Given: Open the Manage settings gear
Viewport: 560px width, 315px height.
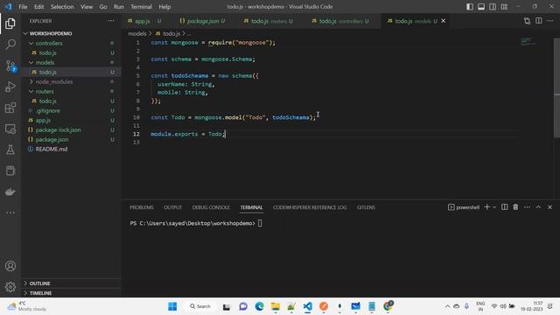Looking at the screenshot, I should (10, 287).
